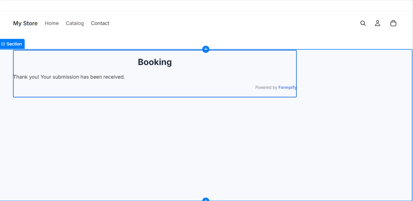Click the account login icon
The width and height of the screenshot is (413, 201).
coord(378,23)
